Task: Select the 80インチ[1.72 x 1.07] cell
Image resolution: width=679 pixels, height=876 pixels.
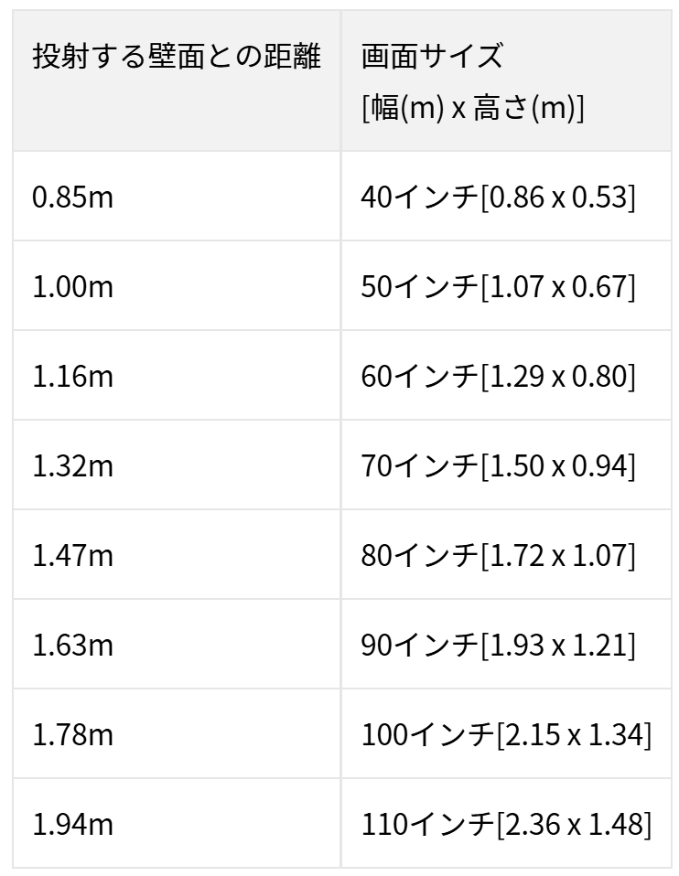Action: coord(499,555)
